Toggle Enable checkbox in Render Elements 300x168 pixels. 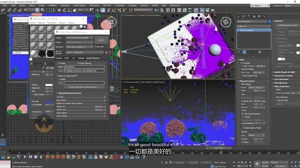pos(59,63)
